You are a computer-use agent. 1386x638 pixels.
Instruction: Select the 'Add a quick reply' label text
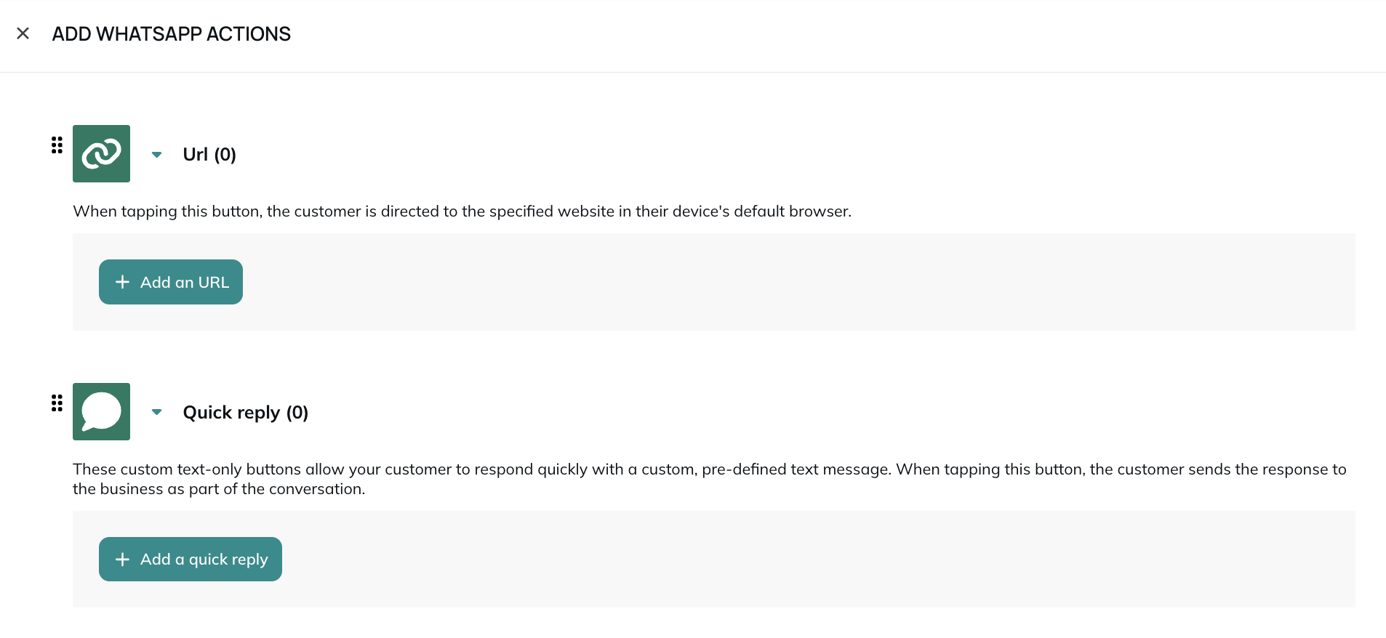coord(204,560)
